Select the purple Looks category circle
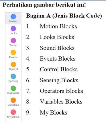This screenshot has width=106, height=123. [x=13, y=28]
